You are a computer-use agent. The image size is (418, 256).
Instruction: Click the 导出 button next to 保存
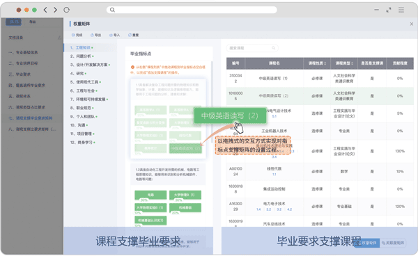(x=33, y=22)
